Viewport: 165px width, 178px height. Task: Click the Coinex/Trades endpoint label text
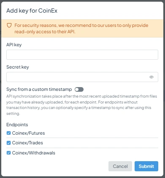click(x=27, y=143)
